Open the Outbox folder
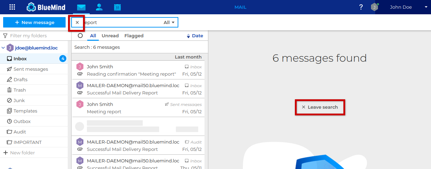431x169 pixels. pyautogui.click(x=34, y=121)
